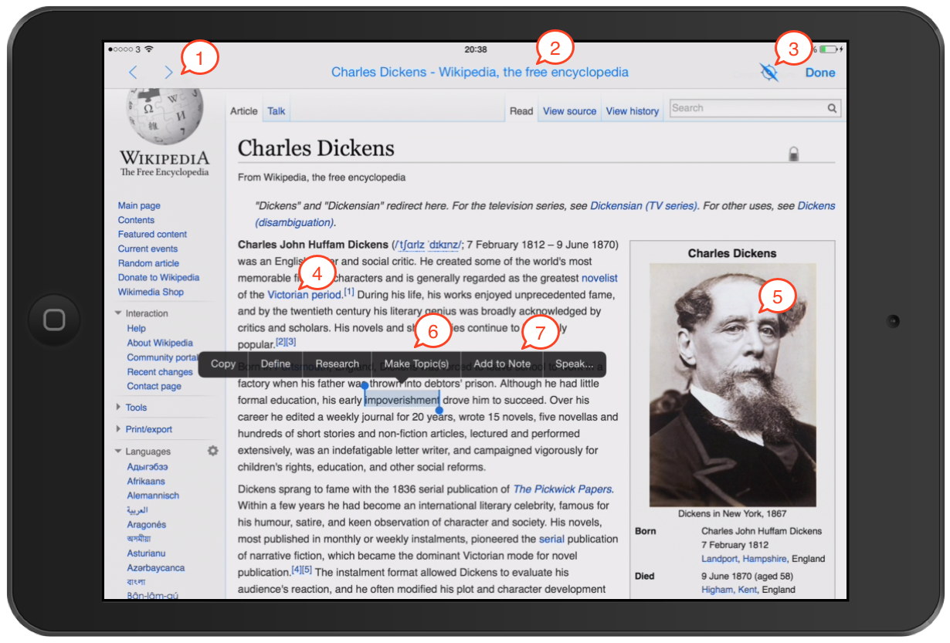Open the Contact page link
This screenshot has height=643, width=950.
tap(154, 386)
